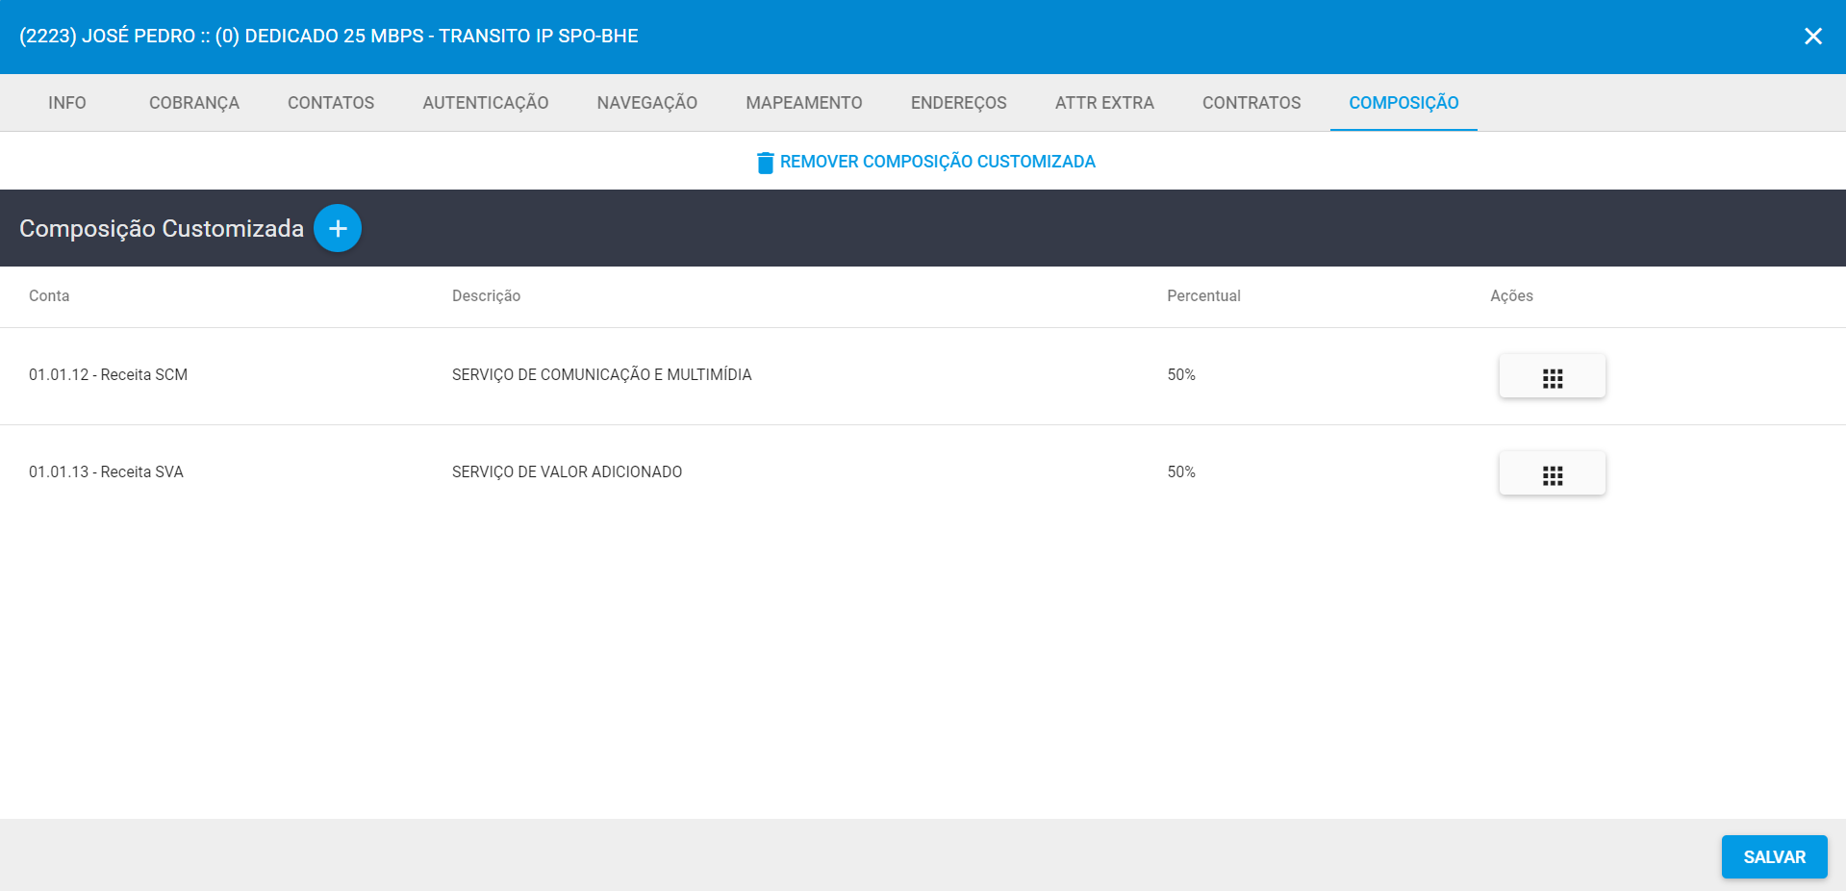Open the ATTR EXTRA tab

coord(1104,103)
